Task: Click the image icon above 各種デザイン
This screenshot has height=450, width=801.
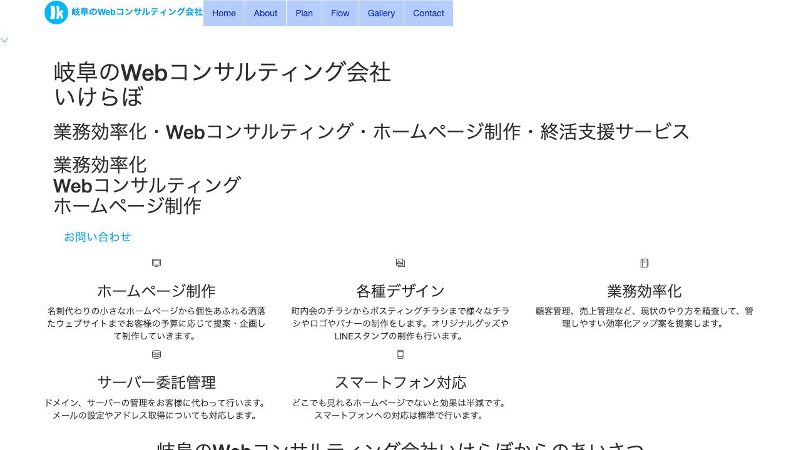Action: coord(400,263)
